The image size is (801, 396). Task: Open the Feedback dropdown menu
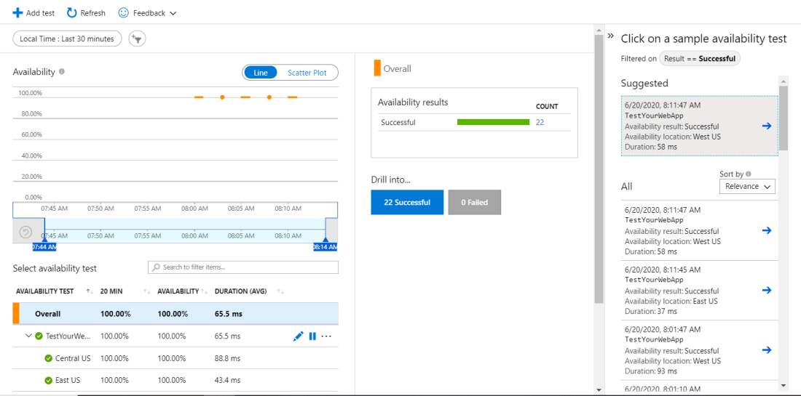coord(148,13)
